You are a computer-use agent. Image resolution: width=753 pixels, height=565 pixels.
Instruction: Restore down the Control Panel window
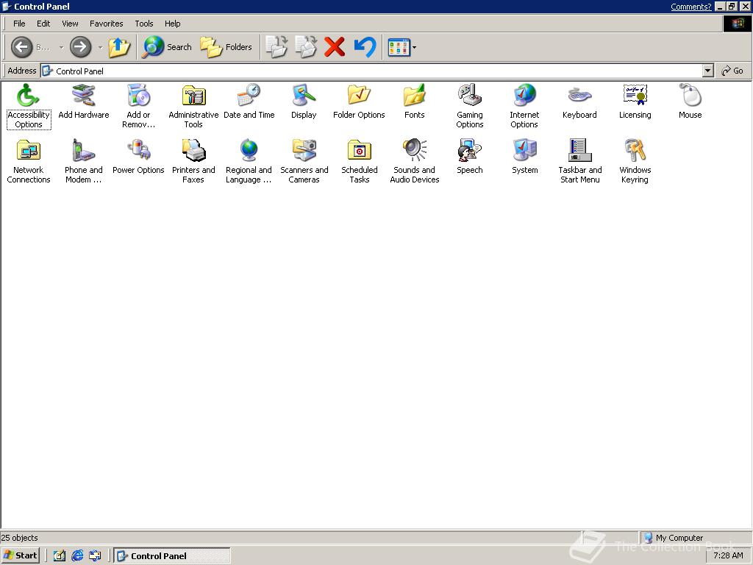(732, 7)
